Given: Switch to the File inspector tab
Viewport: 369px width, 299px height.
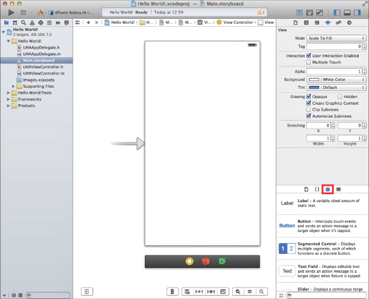Looking at the screenshot, I should point(295,23).
